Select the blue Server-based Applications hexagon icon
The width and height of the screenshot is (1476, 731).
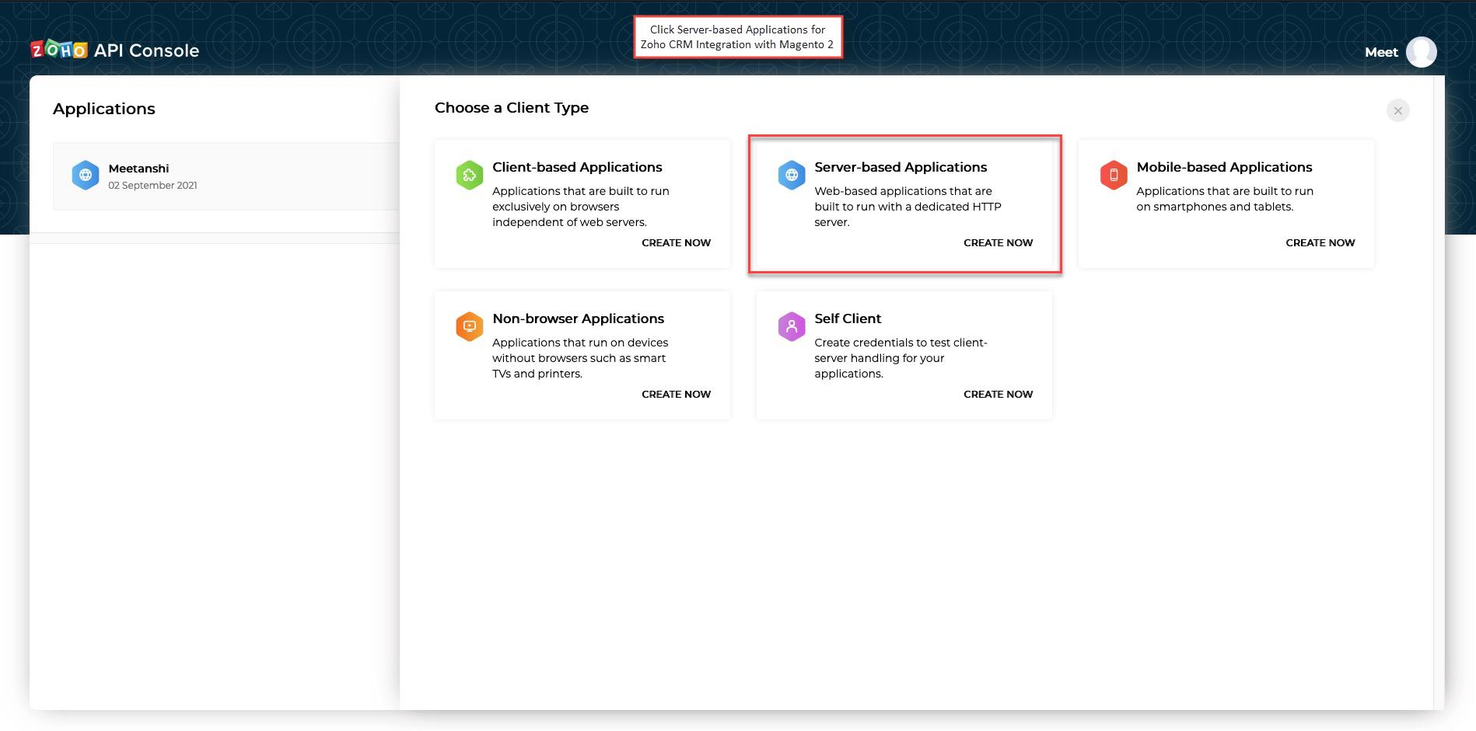(x=791, y=175)
